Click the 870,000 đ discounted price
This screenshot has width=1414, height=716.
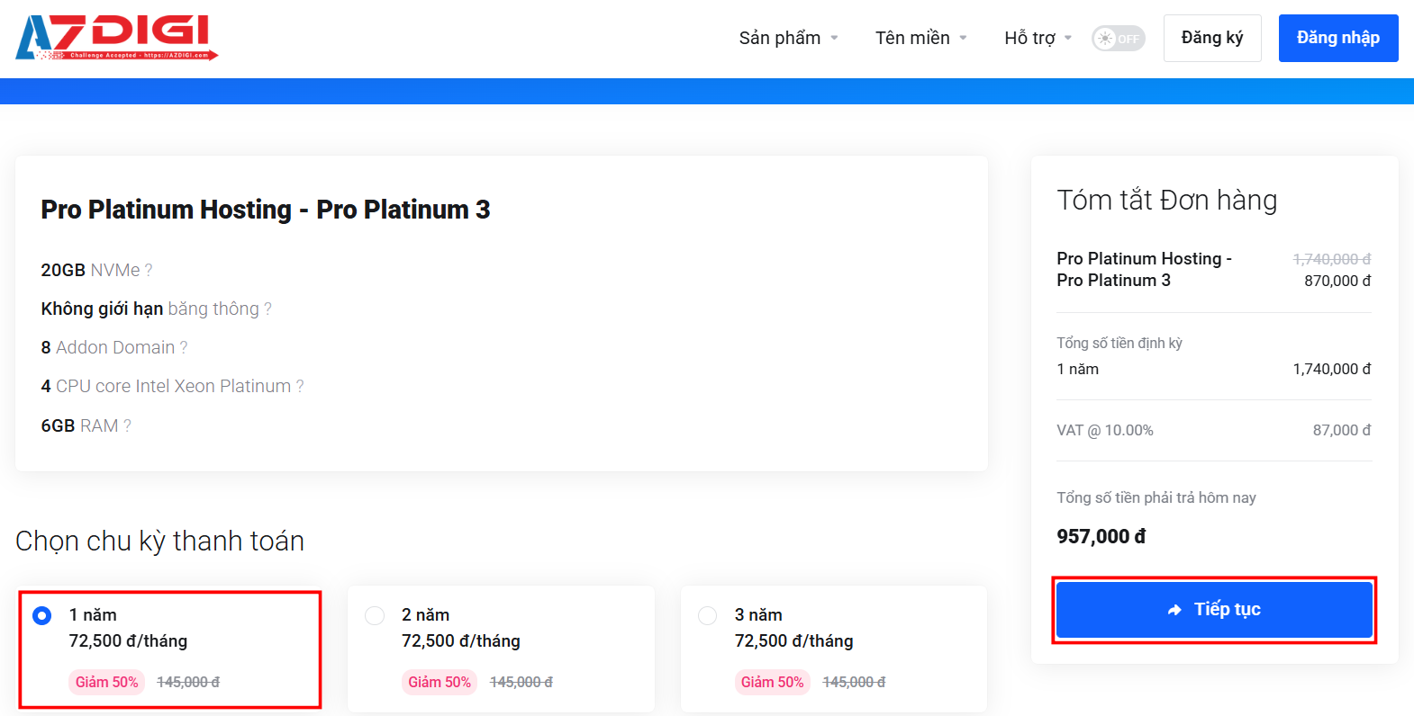click(x=1337, y=281)
